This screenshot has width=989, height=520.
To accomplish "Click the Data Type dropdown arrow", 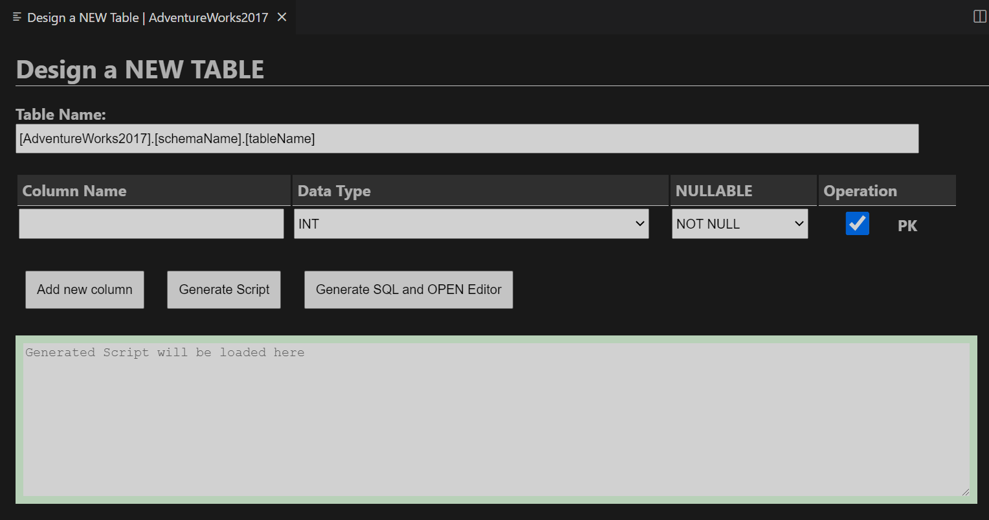I will pos(639,223).
